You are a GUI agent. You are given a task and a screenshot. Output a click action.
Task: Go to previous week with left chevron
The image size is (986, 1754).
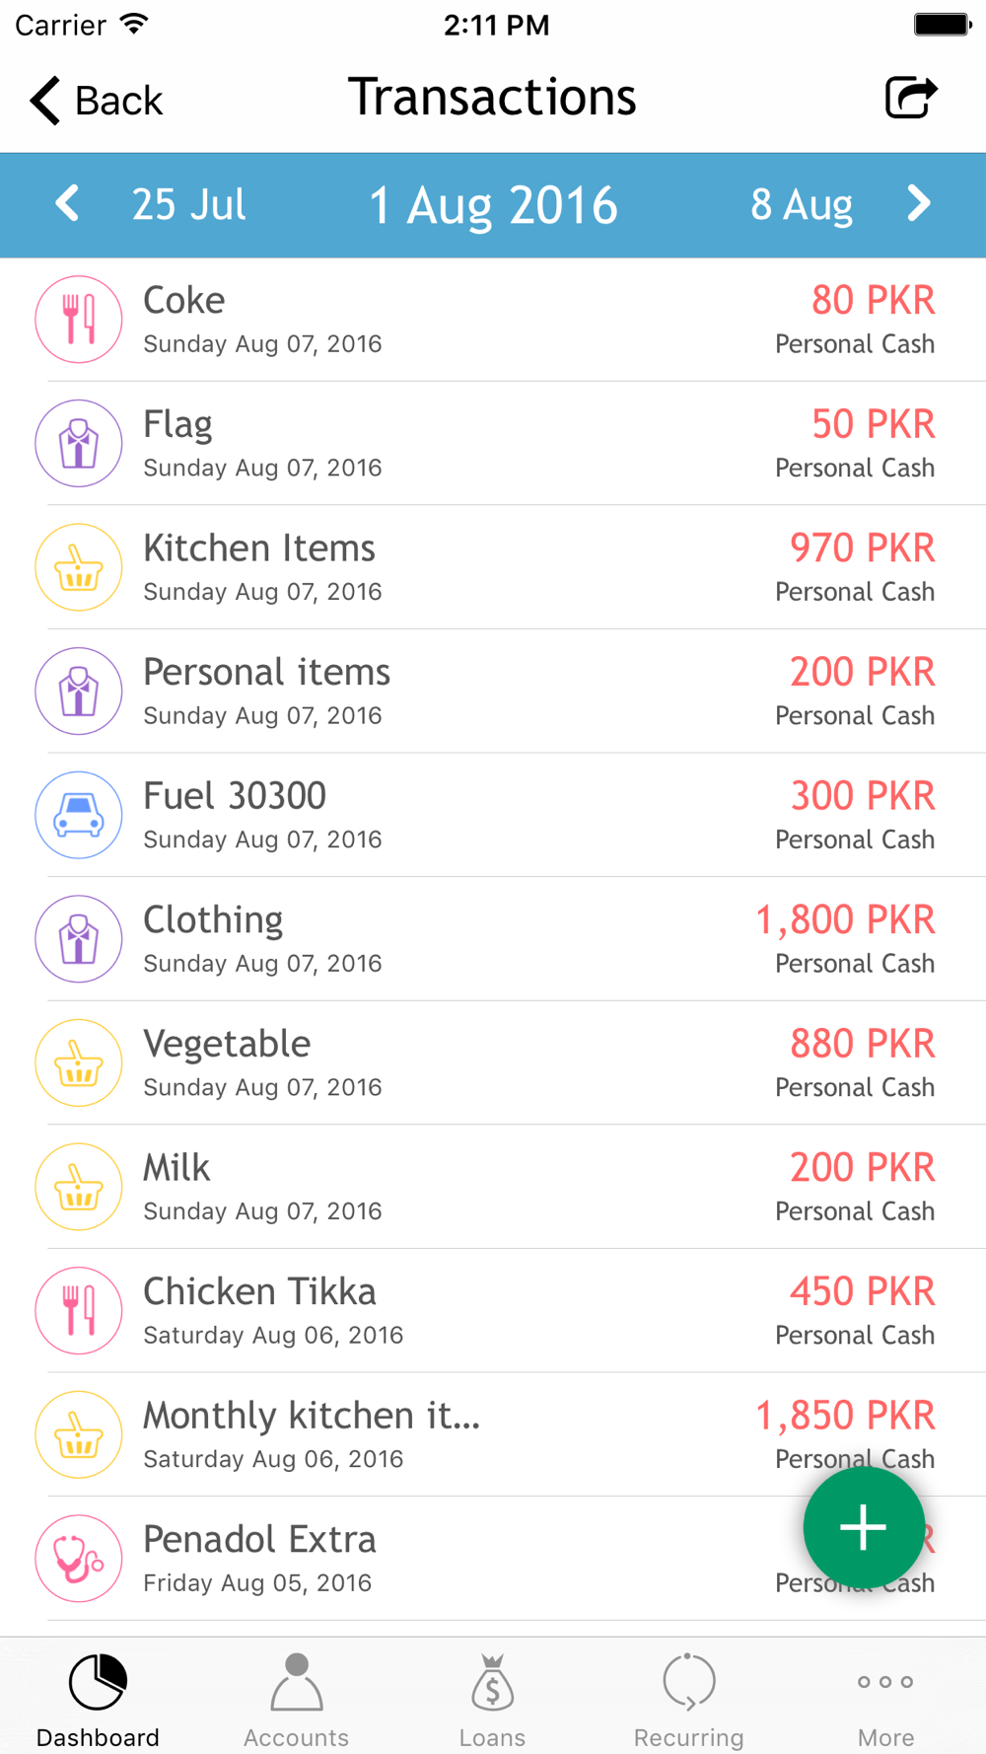pos(67,204)
